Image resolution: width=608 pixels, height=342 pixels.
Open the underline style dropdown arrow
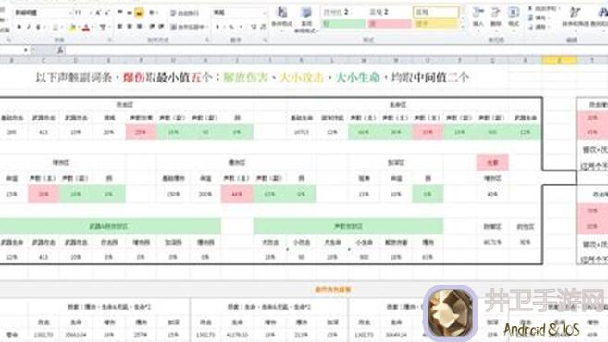click(x=44, y=27)
